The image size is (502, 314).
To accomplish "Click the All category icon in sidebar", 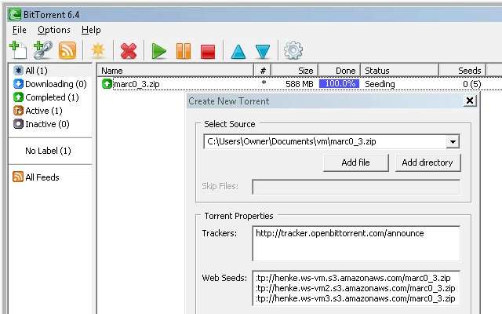I will (x=19, y=71).
